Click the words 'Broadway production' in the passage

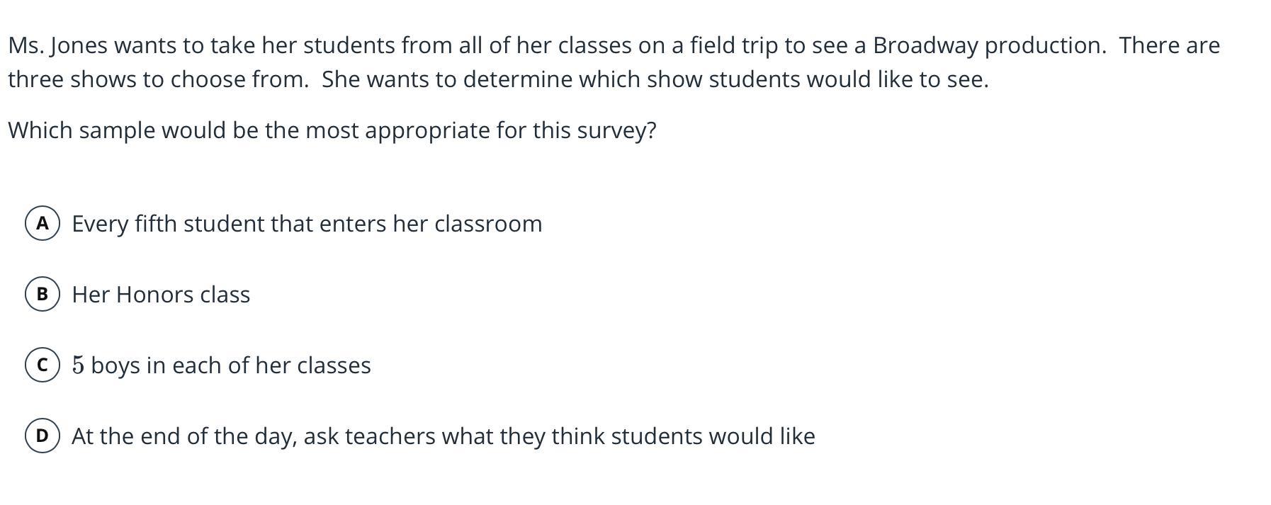(x=989, y=45)
